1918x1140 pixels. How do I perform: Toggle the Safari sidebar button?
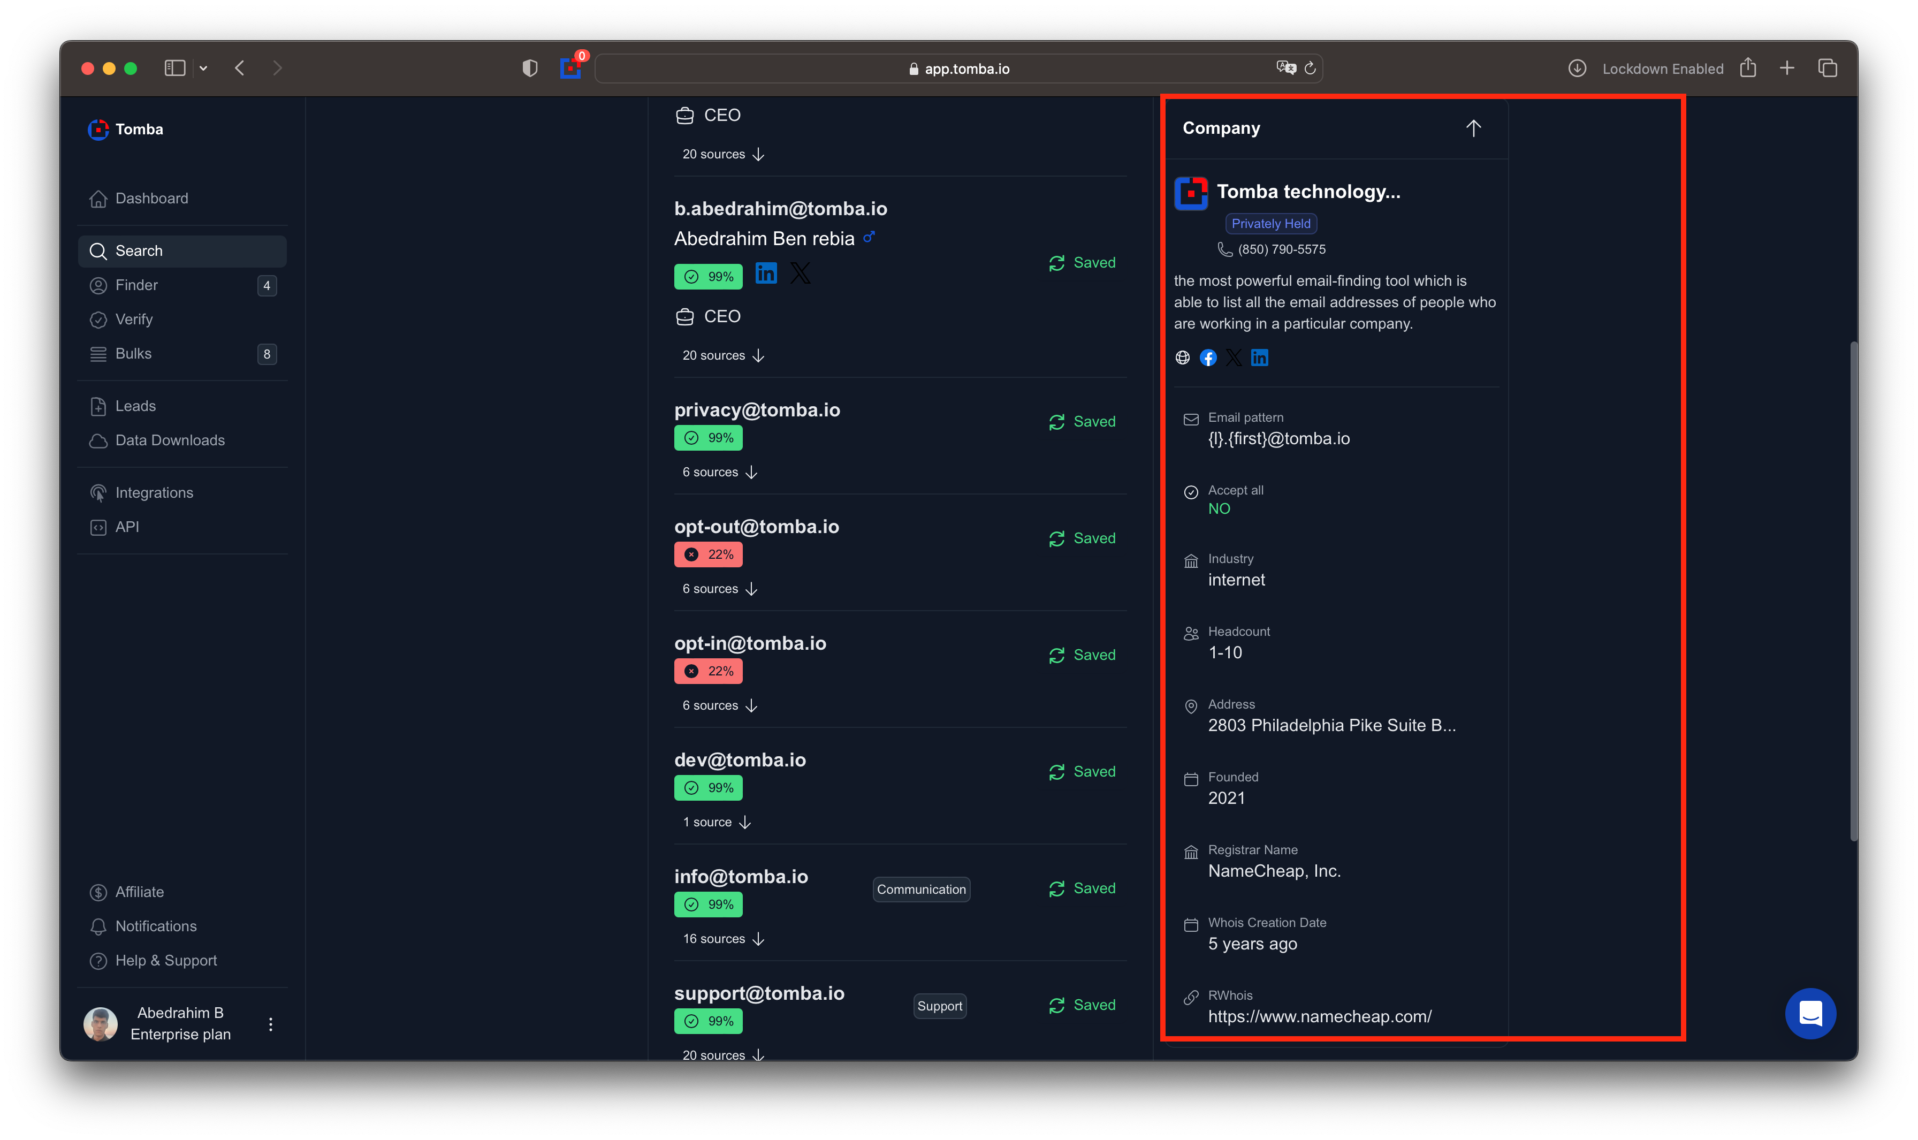coord(175,69)
